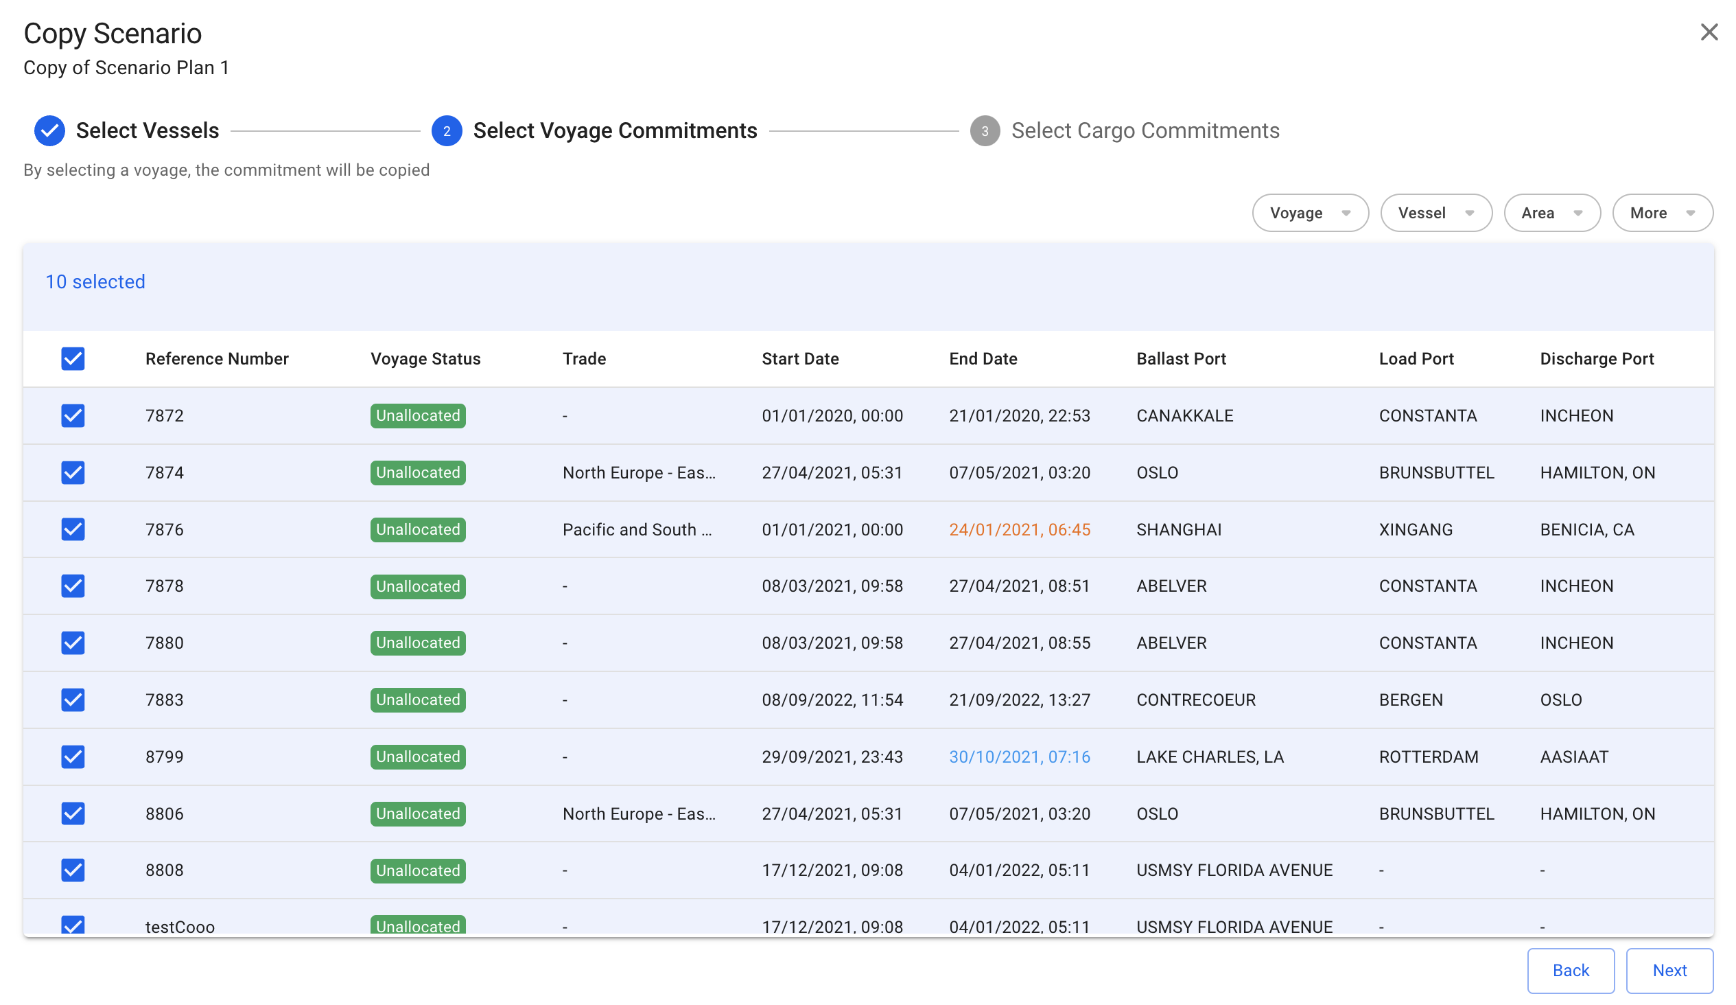The image size is (1736, 1005).
Task: Click the step 2 circle icon
Action: 447,131
